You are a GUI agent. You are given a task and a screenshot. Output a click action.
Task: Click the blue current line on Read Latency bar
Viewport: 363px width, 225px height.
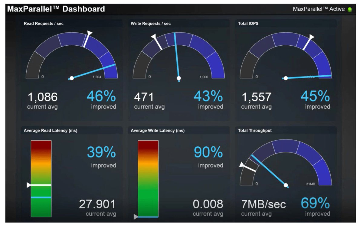[x=41, y=197]
